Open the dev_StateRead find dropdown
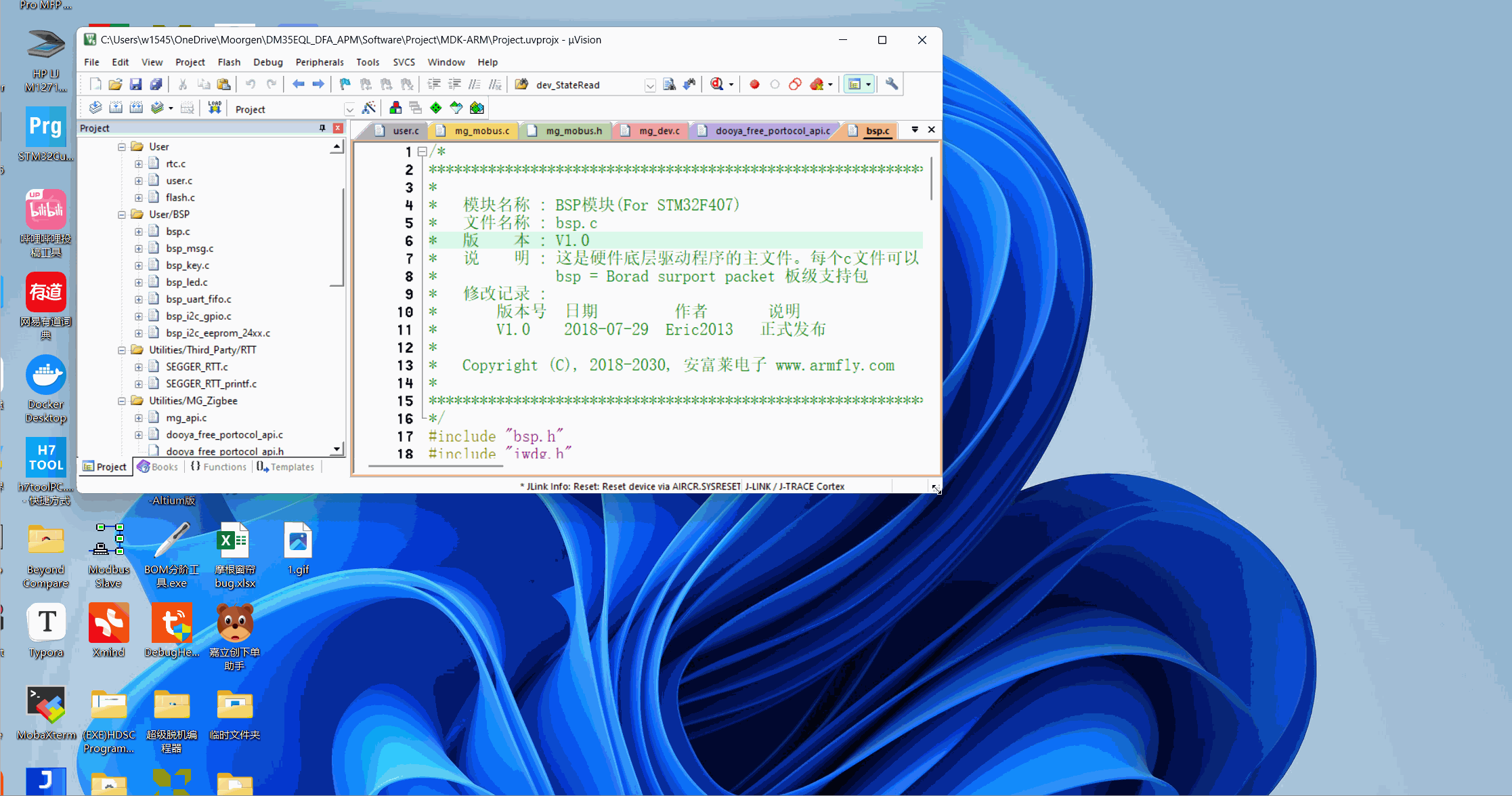 pyautogui.click(x=650, y=85)
